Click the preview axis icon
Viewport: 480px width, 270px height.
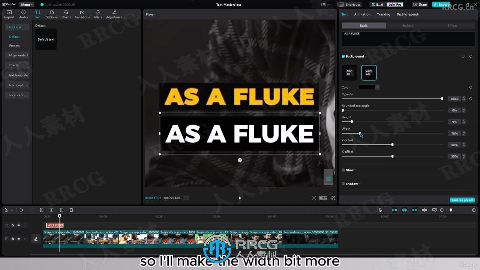(424, 210)
